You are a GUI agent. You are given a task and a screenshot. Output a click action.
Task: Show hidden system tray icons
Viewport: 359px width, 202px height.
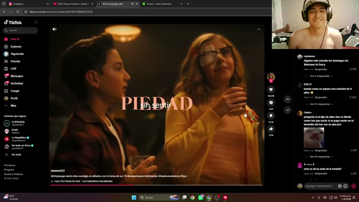click(x=313, y=198)
